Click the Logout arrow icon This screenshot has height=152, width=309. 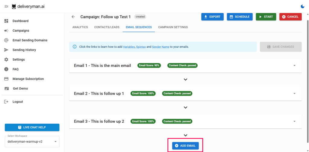click(x=6, y=102)
